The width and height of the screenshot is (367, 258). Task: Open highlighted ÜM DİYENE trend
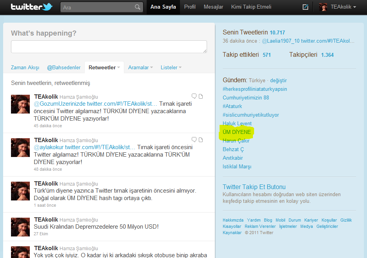pyautogui.click(x=237, y=132)
